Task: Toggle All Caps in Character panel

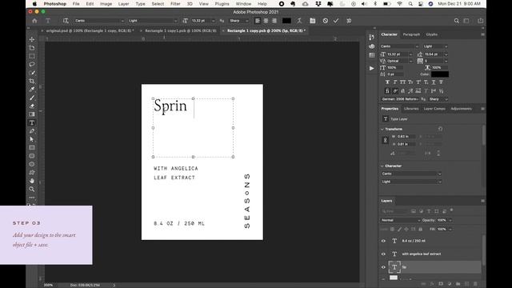Action: pyautogui.click(x=402, y=82)
